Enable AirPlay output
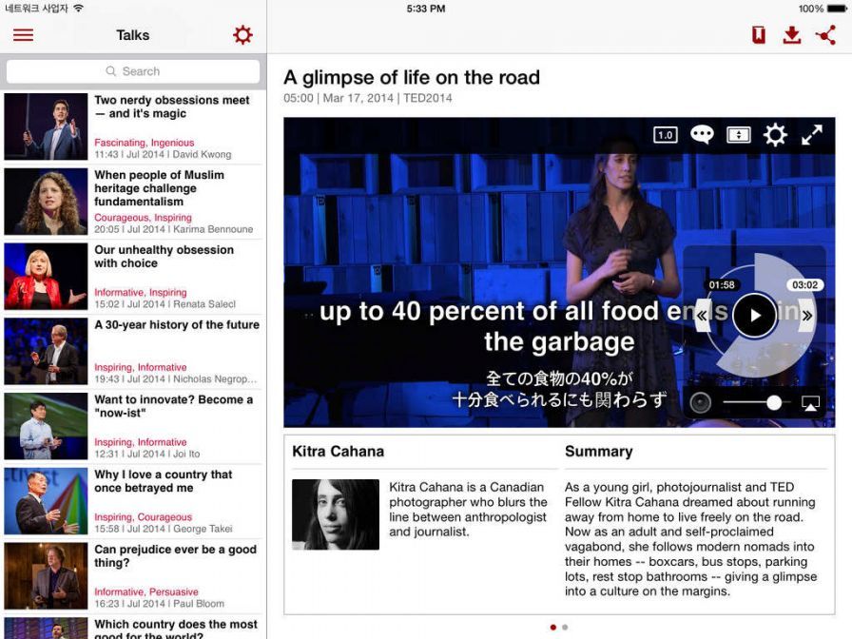Image resolution: width=852 pixels, height=639 pixels. point(810,402)
